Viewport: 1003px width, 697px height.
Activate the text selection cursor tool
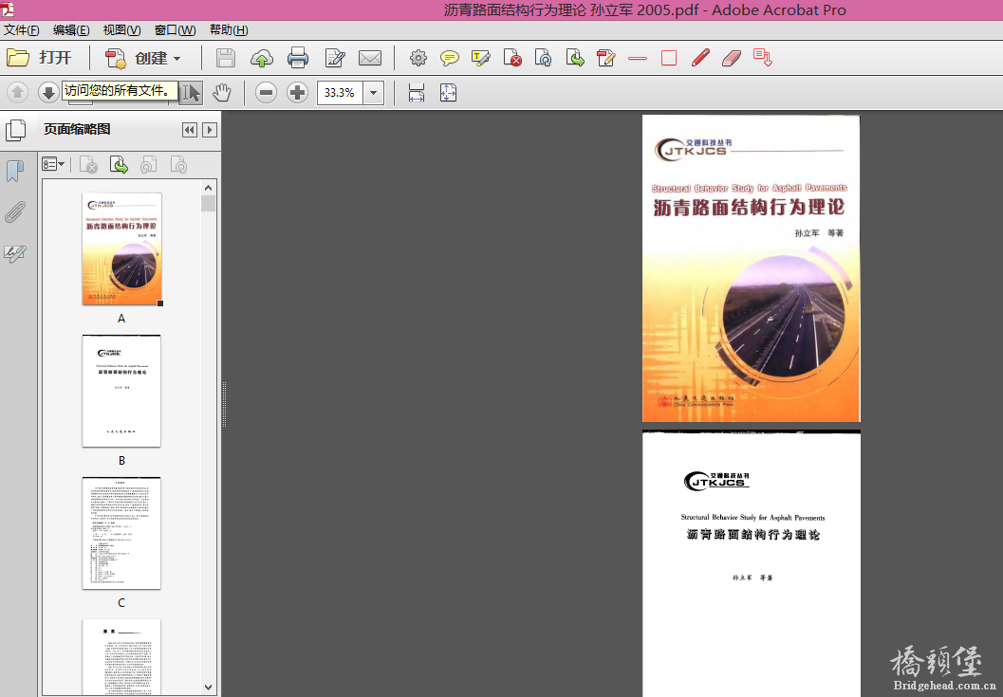[191, 93]
